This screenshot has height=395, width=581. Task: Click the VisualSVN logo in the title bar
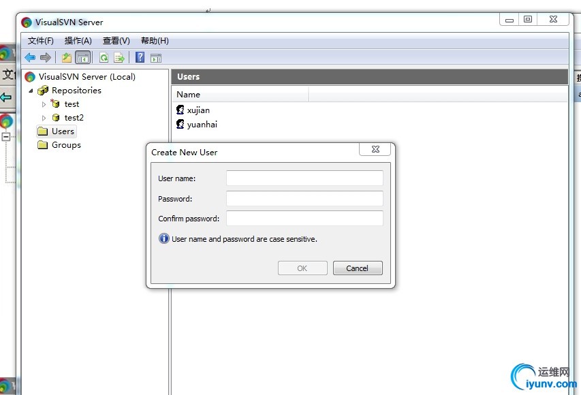coord(27,22)
